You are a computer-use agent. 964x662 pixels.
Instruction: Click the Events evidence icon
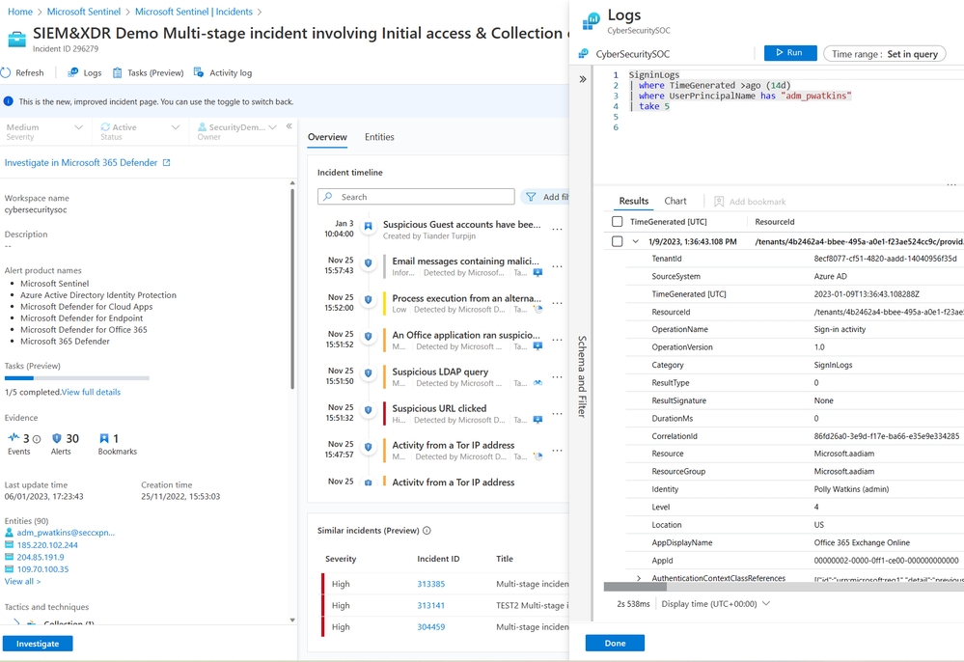(14, 438)
